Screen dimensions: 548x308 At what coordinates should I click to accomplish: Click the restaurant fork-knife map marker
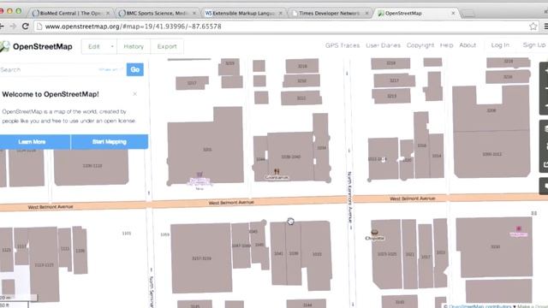(x=277, y=171)
